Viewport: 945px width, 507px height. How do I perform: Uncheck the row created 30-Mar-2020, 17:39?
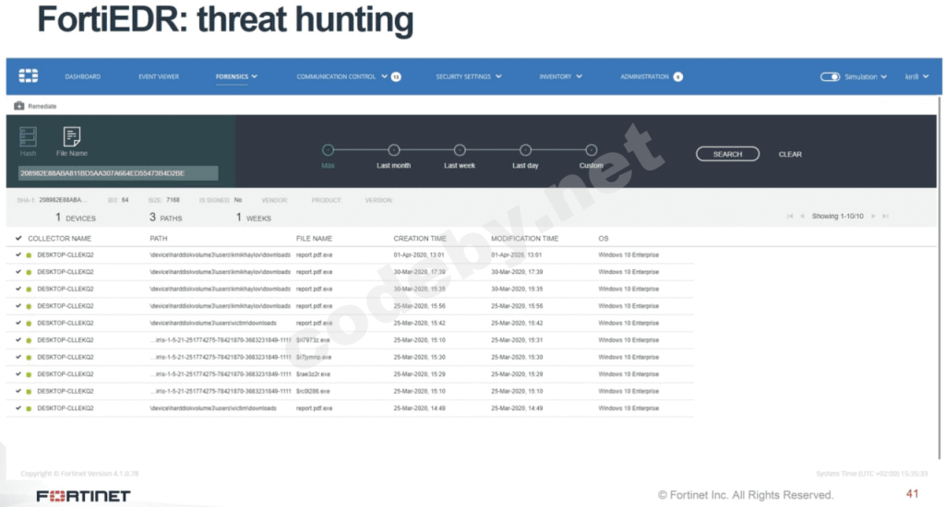click(18, 272)
